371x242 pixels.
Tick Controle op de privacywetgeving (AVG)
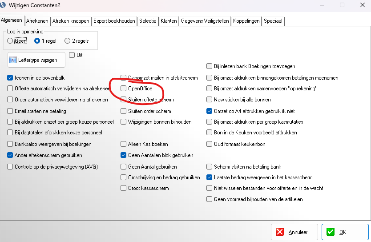tap(10, 167)
